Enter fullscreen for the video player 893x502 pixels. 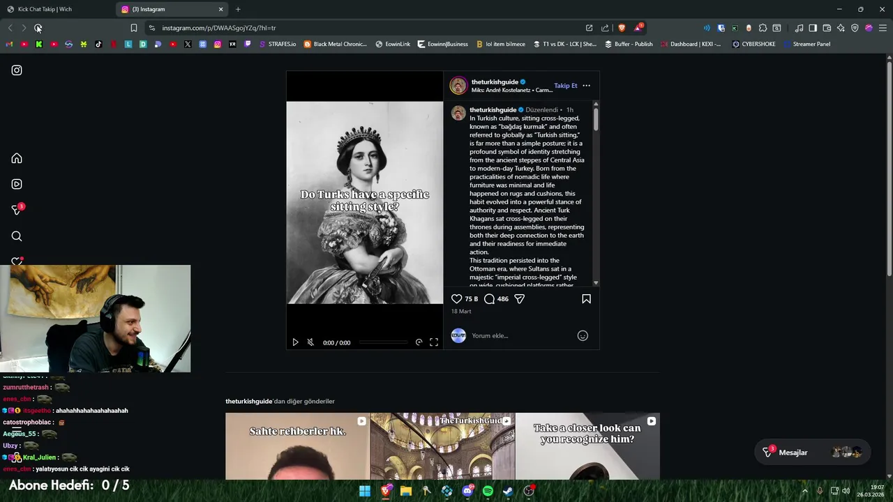point(434,342)
